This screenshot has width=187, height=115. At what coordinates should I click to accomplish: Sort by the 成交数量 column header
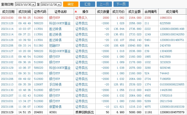pyautogui.click(x=103, y=12)
